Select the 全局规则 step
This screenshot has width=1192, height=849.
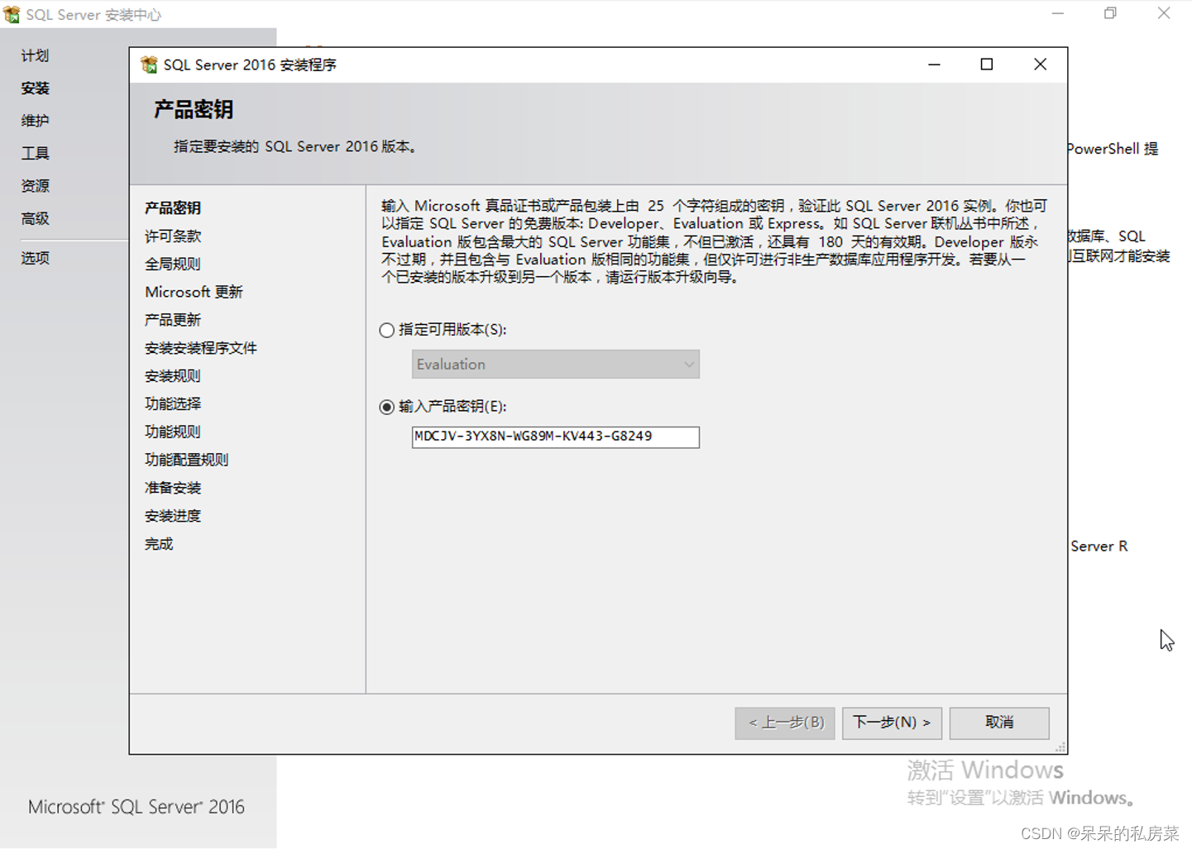click(x=173, y=264)
